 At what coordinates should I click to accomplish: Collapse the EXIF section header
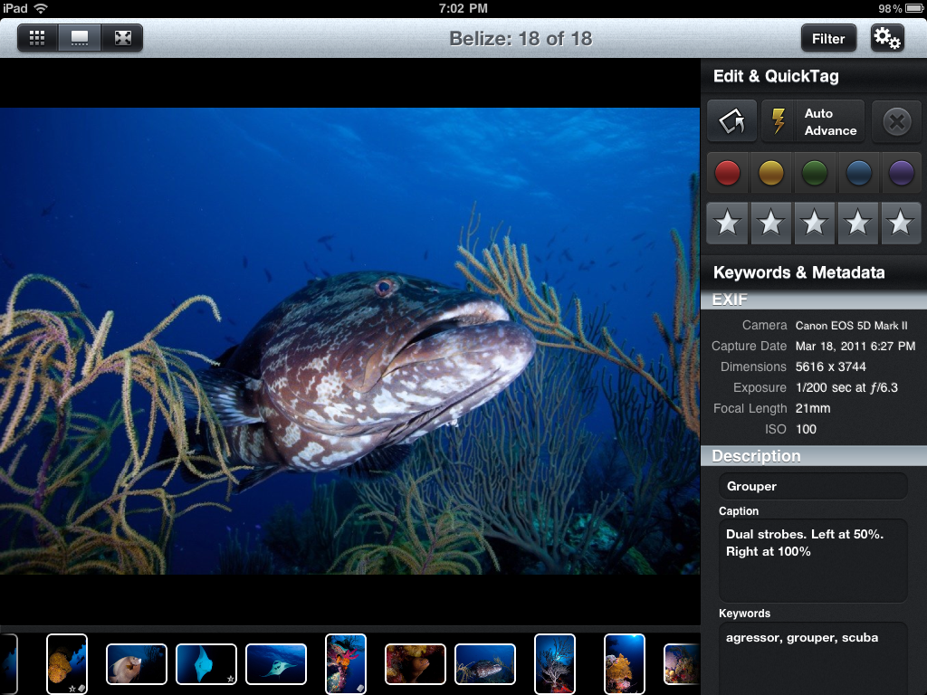pos(814,300)
